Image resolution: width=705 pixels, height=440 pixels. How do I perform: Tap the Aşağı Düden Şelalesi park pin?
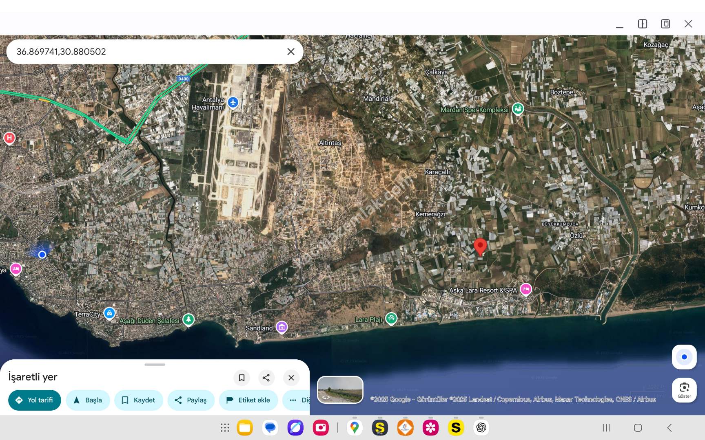pos(188,319)
